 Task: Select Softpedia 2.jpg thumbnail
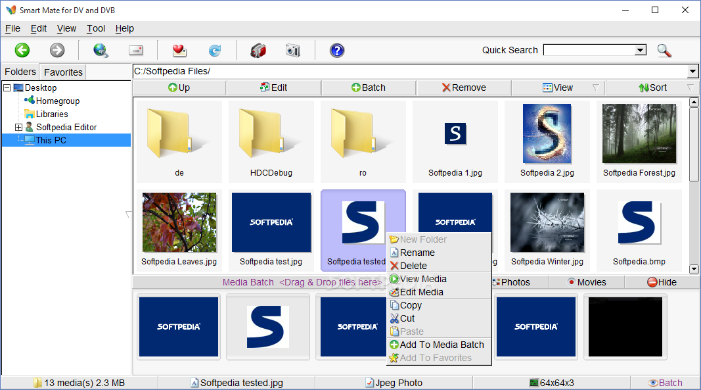[x=547, y=141]
